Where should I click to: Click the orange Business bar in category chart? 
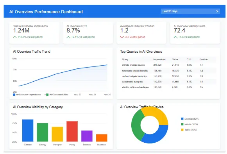pyautogui.click(x=102, y=138)
